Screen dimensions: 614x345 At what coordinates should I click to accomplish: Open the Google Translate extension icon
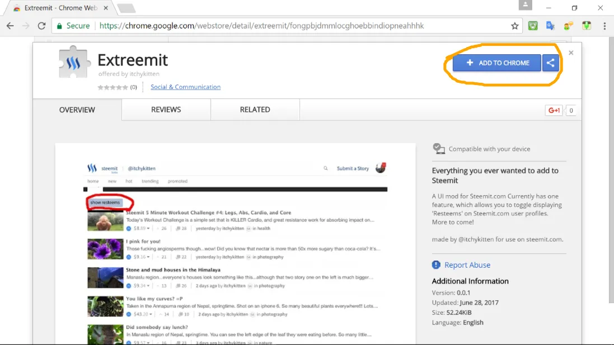[550, 26]
